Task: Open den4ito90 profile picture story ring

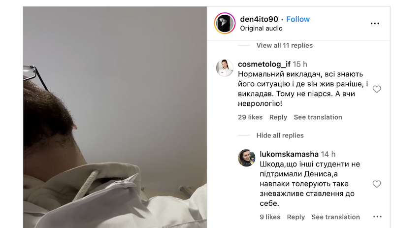Action: point(225,23)
